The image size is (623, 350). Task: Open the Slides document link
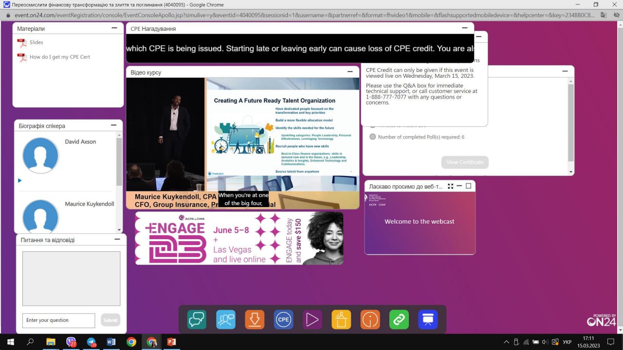37,42
